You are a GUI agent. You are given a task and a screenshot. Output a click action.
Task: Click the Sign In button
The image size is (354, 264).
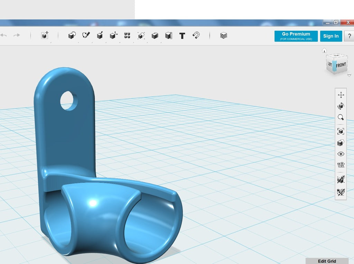point(331,36)
